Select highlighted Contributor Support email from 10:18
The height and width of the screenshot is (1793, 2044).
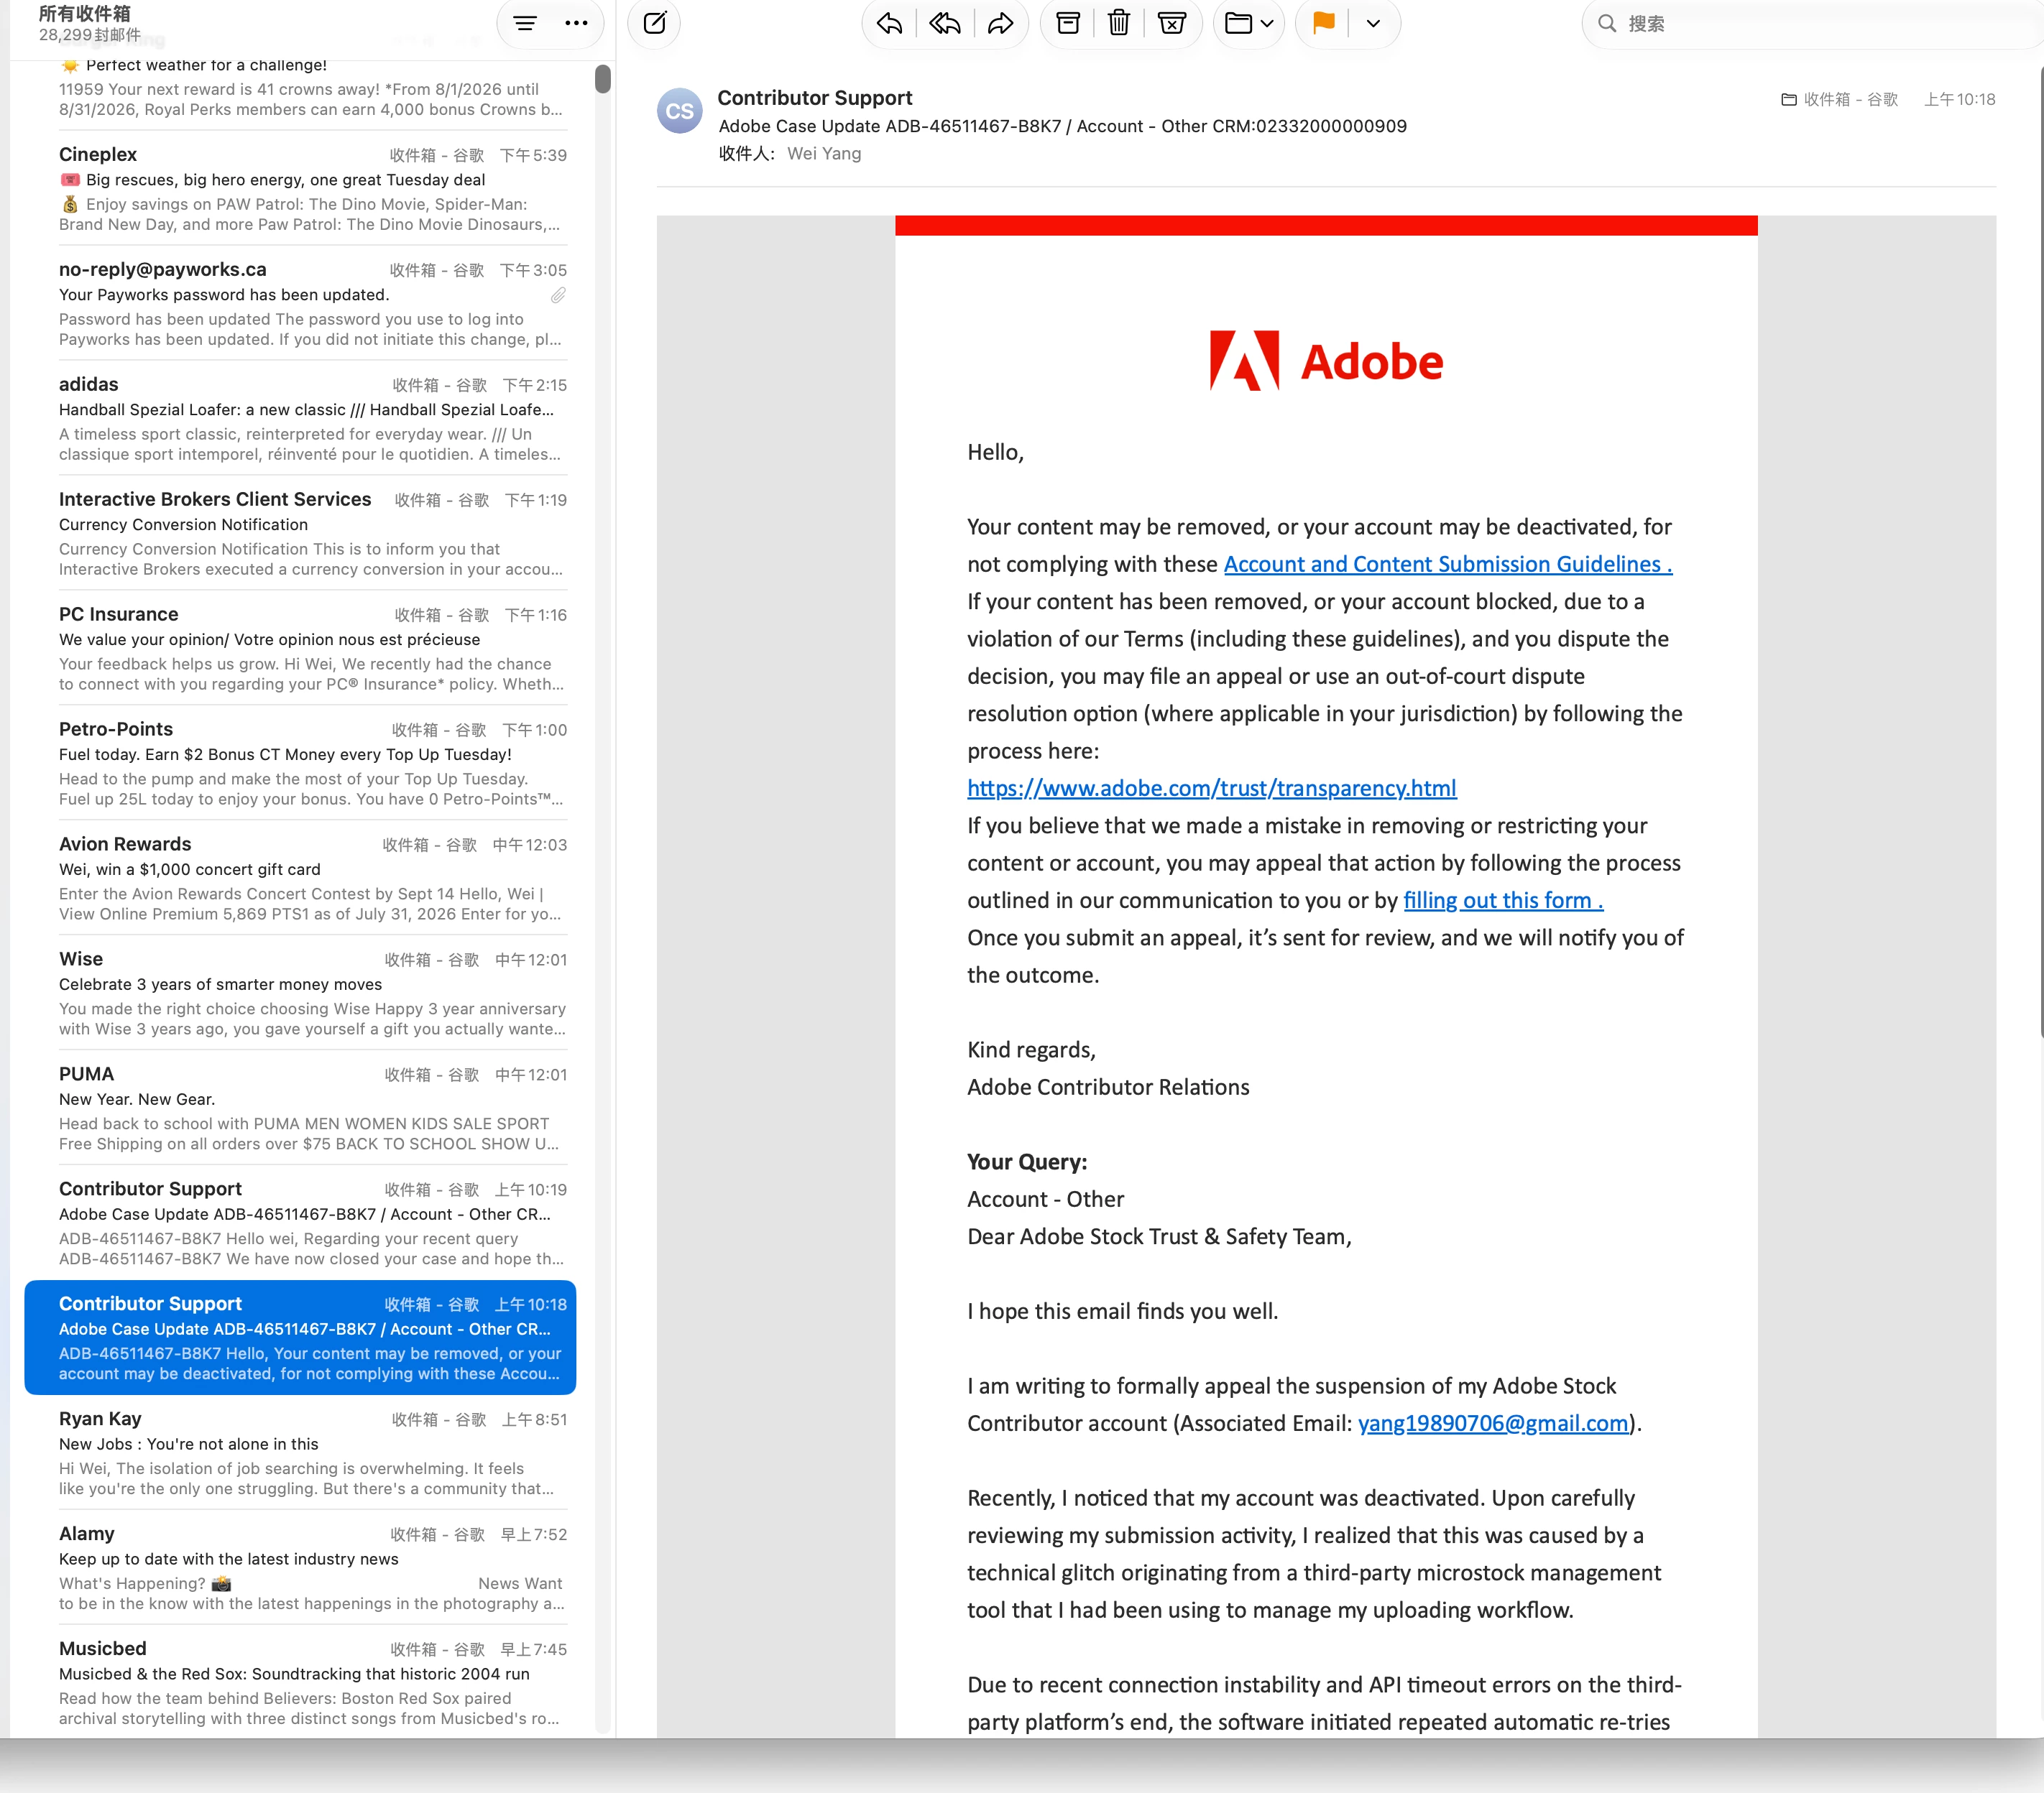pos(300,1338)
